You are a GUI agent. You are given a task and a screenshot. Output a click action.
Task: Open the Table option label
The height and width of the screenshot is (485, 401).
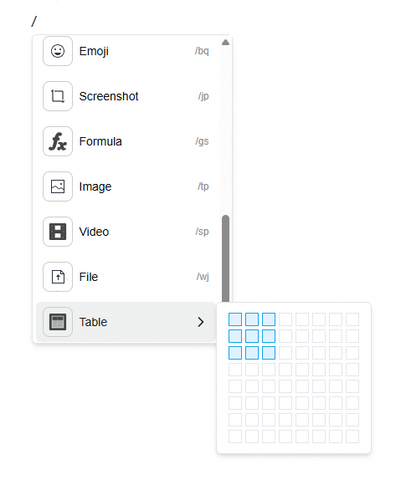93,322
